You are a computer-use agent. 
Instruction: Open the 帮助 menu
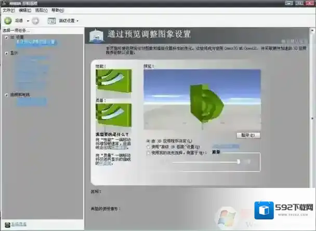coord(58,10)
